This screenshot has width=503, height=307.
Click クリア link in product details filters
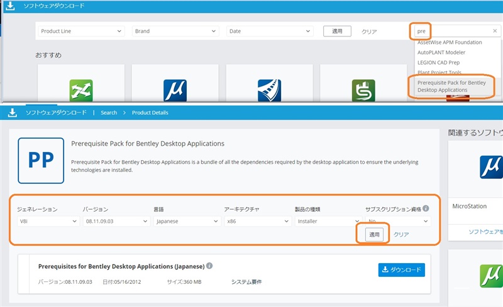pos(401,234)
